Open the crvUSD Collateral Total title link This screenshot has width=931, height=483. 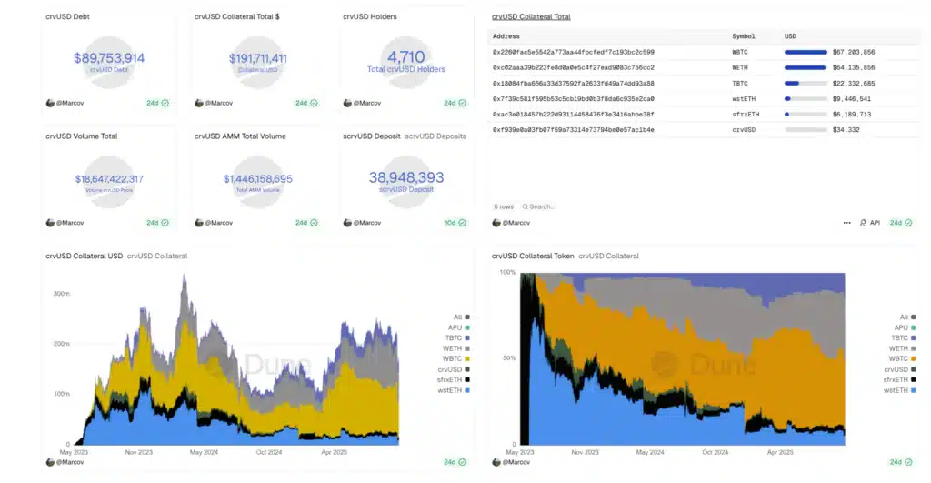[x=531, y=16]
